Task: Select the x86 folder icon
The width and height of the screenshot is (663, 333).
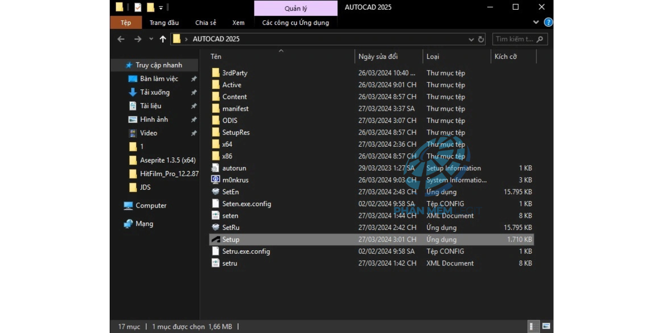Action: tap(215, 156)
